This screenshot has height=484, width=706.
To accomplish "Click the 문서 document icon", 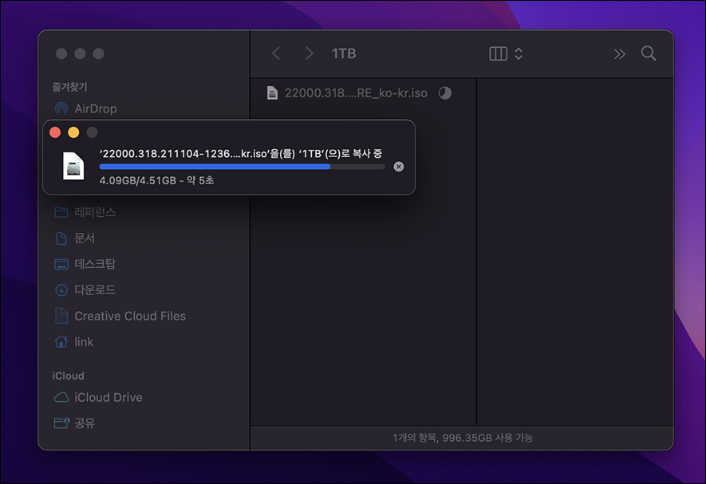I will [x=61, y=238].
